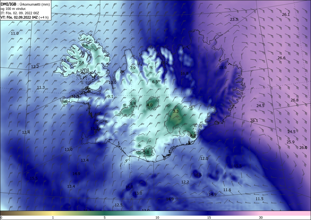Click the 15.6 value on the map
Image resolution: width=311 pixels, height=220 pixels.
click(x=223, y=67)
